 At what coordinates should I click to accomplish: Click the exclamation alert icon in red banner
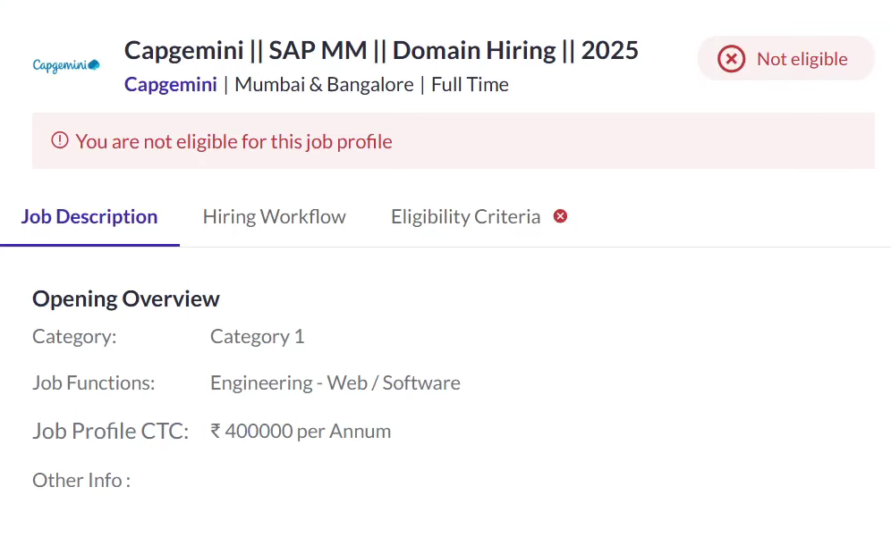click(60, 140)
